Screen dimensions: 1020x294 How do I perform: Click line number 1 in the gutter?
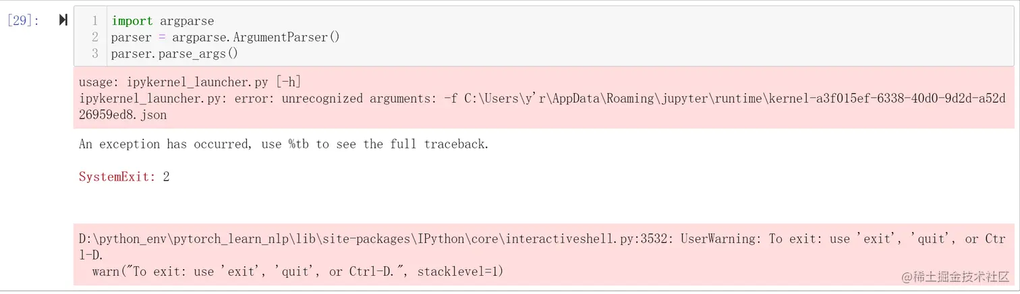tap(95, 21)
